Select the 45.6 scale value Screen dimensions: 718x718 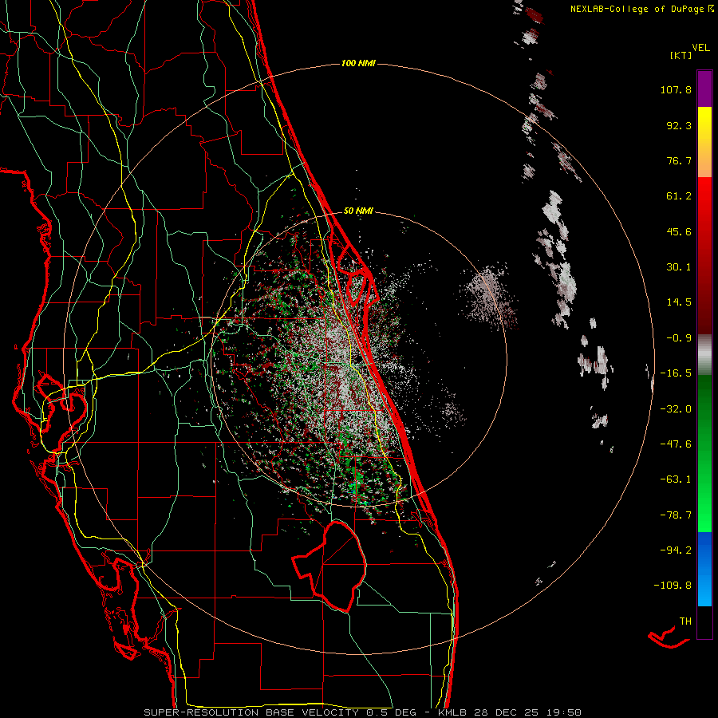click(679, 231)
